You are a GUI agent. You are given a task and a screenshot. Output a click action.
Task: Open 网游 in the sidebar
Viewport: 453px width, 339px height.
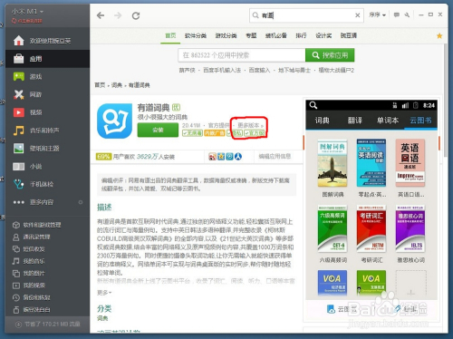click(x=47, y=94)
